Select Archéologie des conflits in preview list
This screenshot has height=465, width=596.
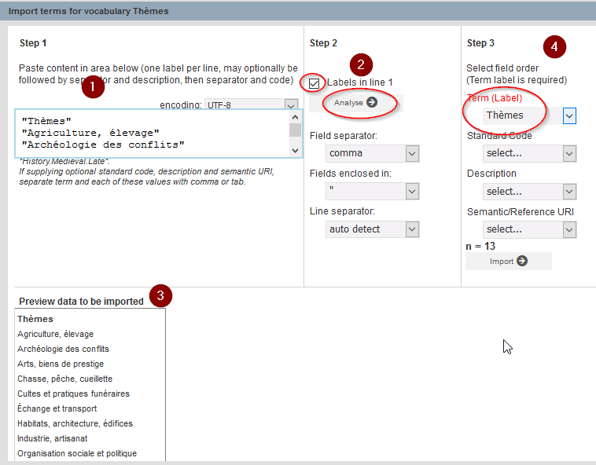(x=64, y=349)
